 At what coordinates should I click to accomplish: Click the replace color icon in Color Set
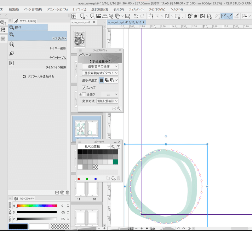(108, 178)
